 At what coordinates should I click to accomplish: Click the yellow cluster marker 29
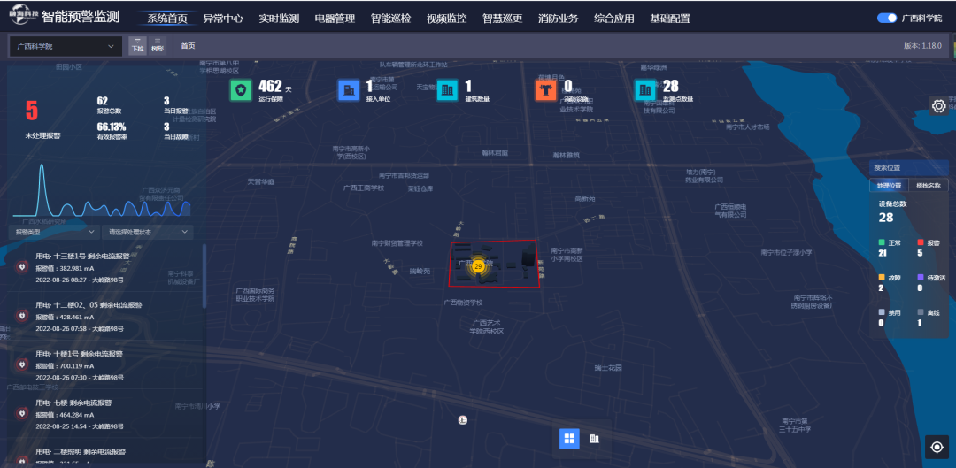coord(478,266)
